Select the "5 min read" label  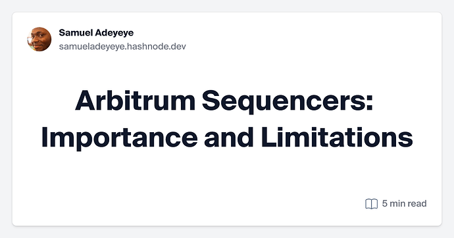pyautogui.click(x=404, y=204)
